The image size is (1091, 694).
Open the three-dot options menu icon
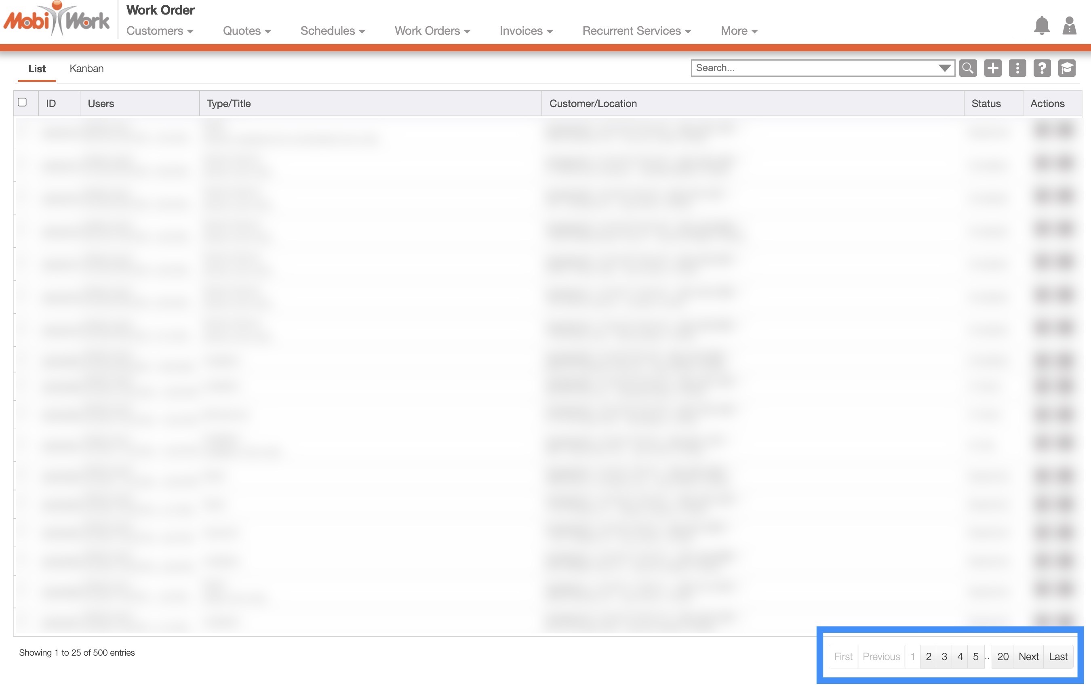click(1017, 68)
